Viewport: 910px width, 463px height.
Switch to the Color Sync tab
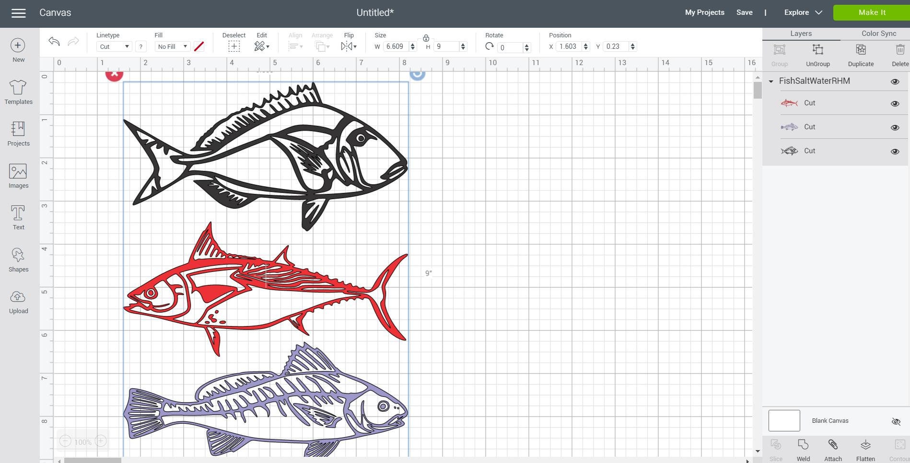point(878,33)
